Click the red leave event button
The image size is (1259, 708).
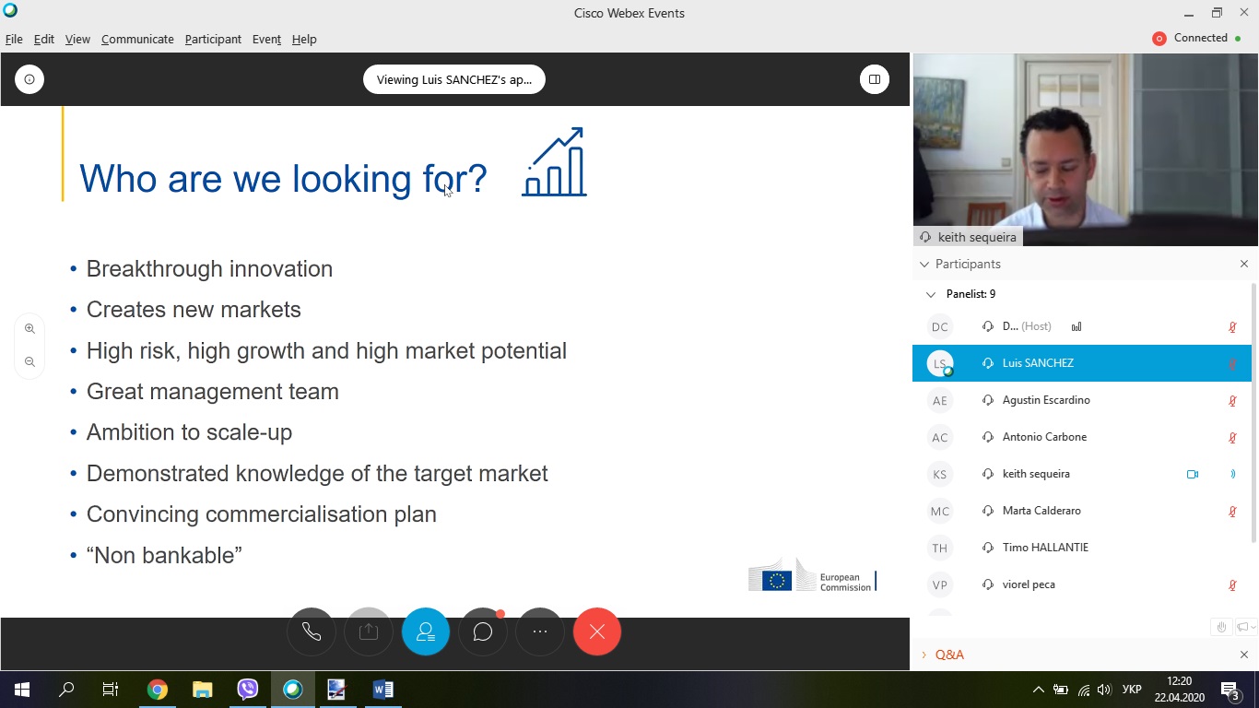(597, 631)
